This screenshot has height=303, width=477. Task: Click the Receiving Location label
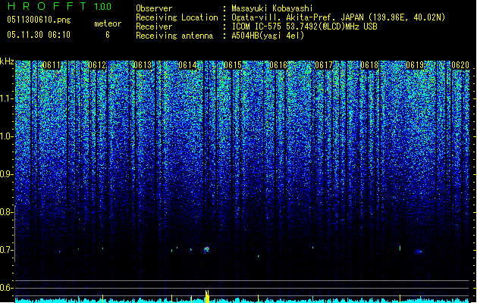(177, 17)
